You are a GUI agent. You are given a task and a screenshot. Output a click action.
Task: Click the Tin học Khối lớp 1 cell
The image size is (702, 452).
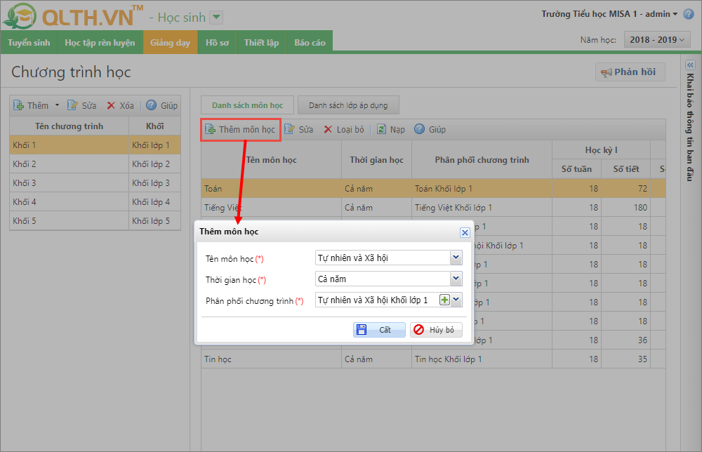(482, 359)
